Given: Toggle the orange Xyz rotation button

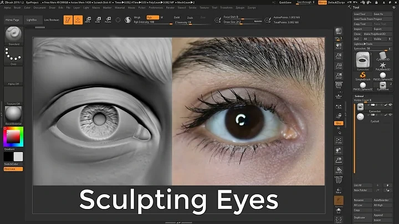Looking at the screenshot, I should coord(339,123).
